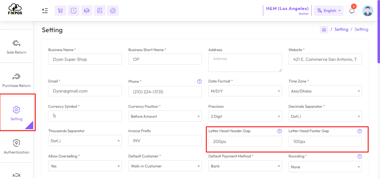Click the Website input field
The width and height of the screenshot is (380, 178).
pos(325,59)
